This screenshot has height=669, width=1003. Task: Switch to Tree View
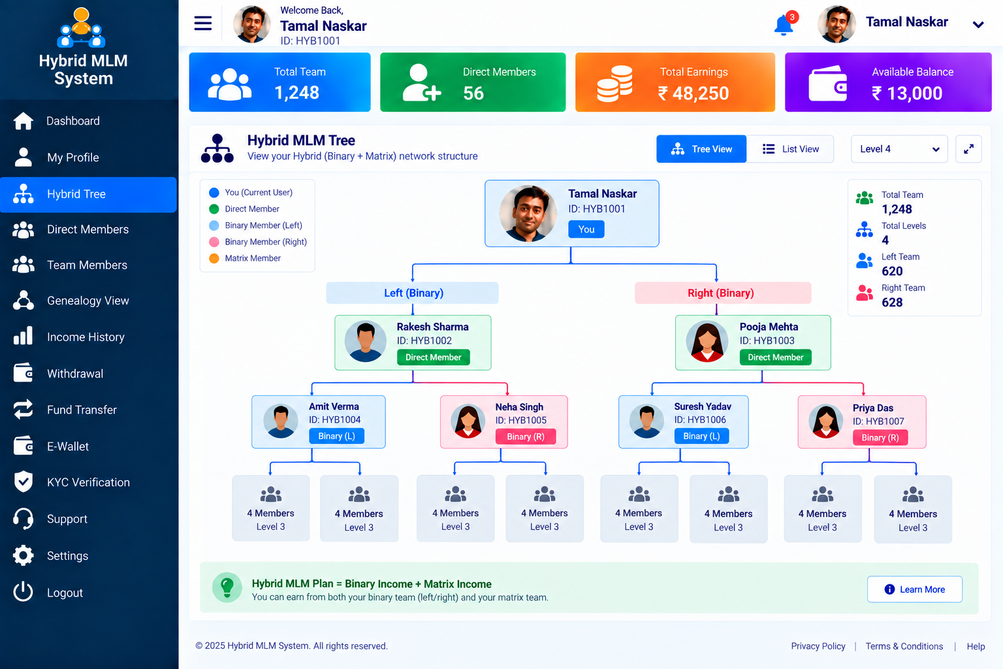(x=701, y=149)
